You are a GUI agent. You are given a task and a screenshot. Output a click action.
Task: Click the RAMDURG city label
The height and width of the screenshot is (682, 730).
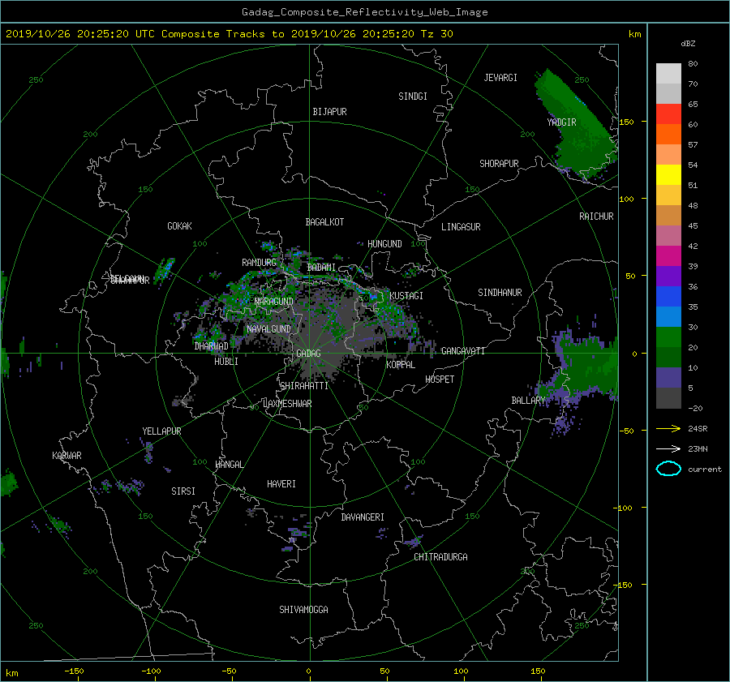[259, 263]
